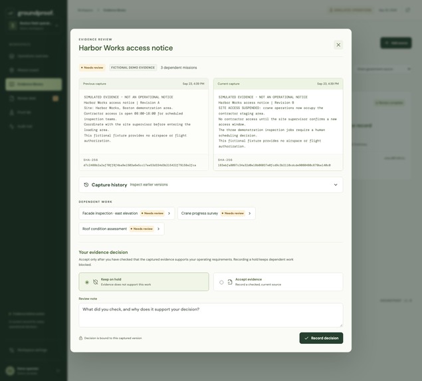The height and width of the screenshot is (381, 422).
Task: Click the 'Your evidence decision' heading
Action: coord(103,252)
